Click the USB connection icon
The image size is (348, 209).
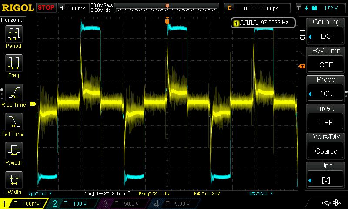click(x=326, y=202)
